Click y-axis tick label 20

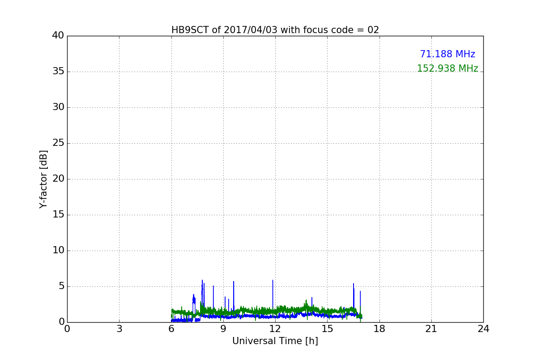click(58, 179)
